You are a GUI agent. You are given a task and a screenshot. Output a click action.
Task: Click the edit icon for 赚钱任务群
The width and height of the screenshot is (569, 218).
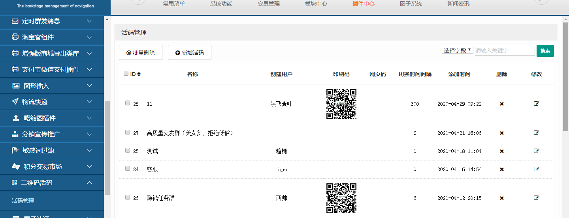(x=536, y=198)
